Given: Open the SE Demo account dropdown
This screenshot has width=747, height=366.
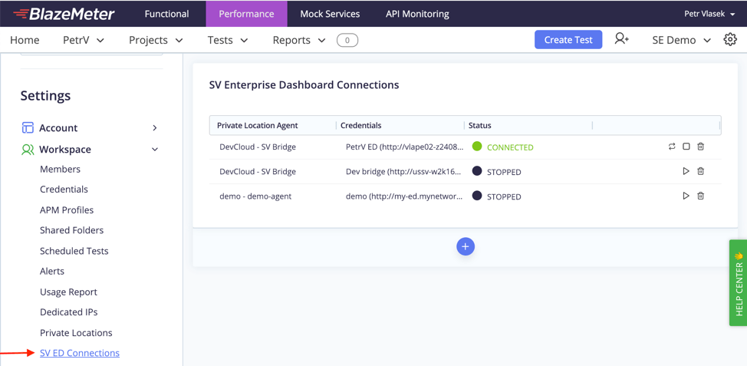Looking at the screenshot, I should (681, 40).
